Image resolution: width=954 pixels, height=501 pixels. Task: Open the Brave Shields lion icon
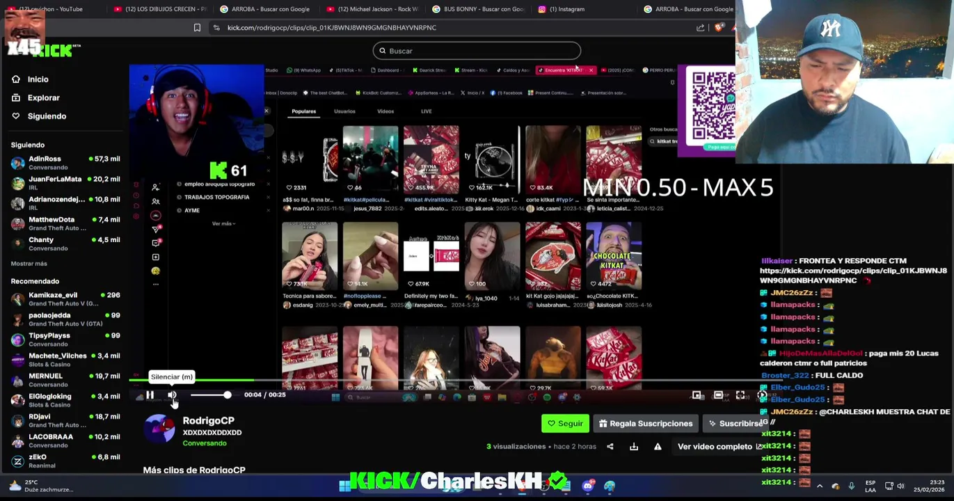coord(720,28)
